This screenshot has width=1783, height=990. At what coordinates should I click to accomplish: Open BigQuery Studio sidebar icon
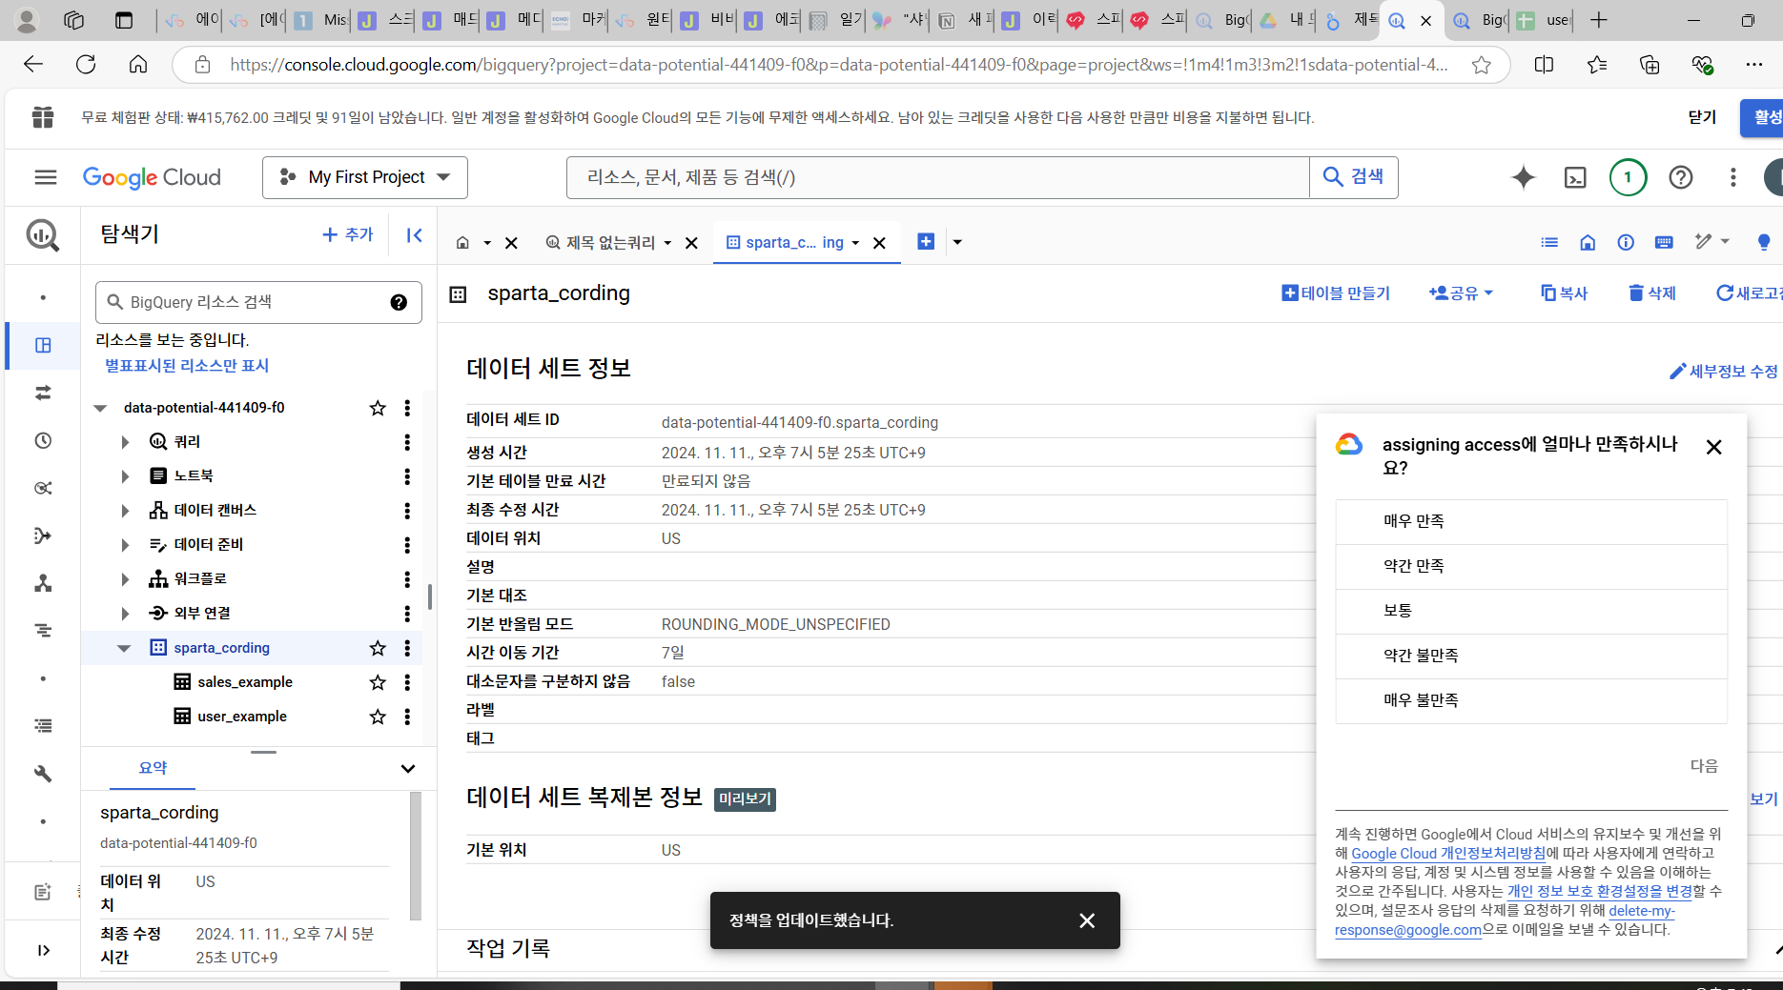(43, 345)
